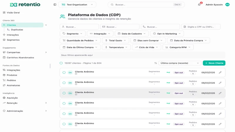Open the Integração filter dropdown
Viewport: 235px width, 132px height.
click(x=100, y=34)
